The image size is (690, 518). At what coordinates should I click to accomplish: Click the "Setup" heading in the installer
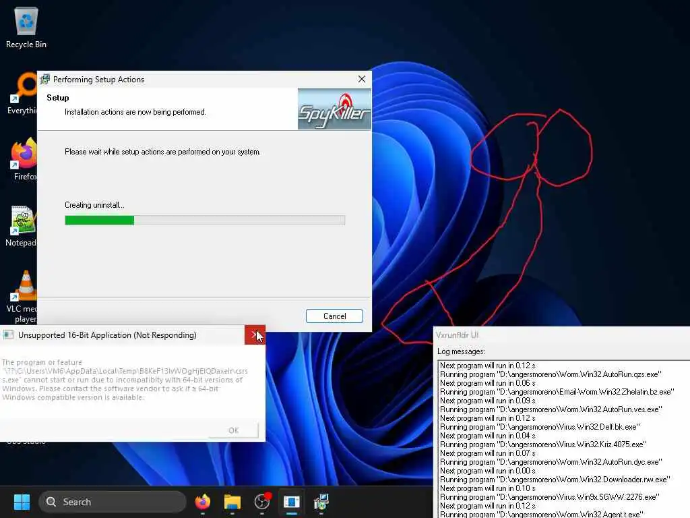tap(58, 98)
